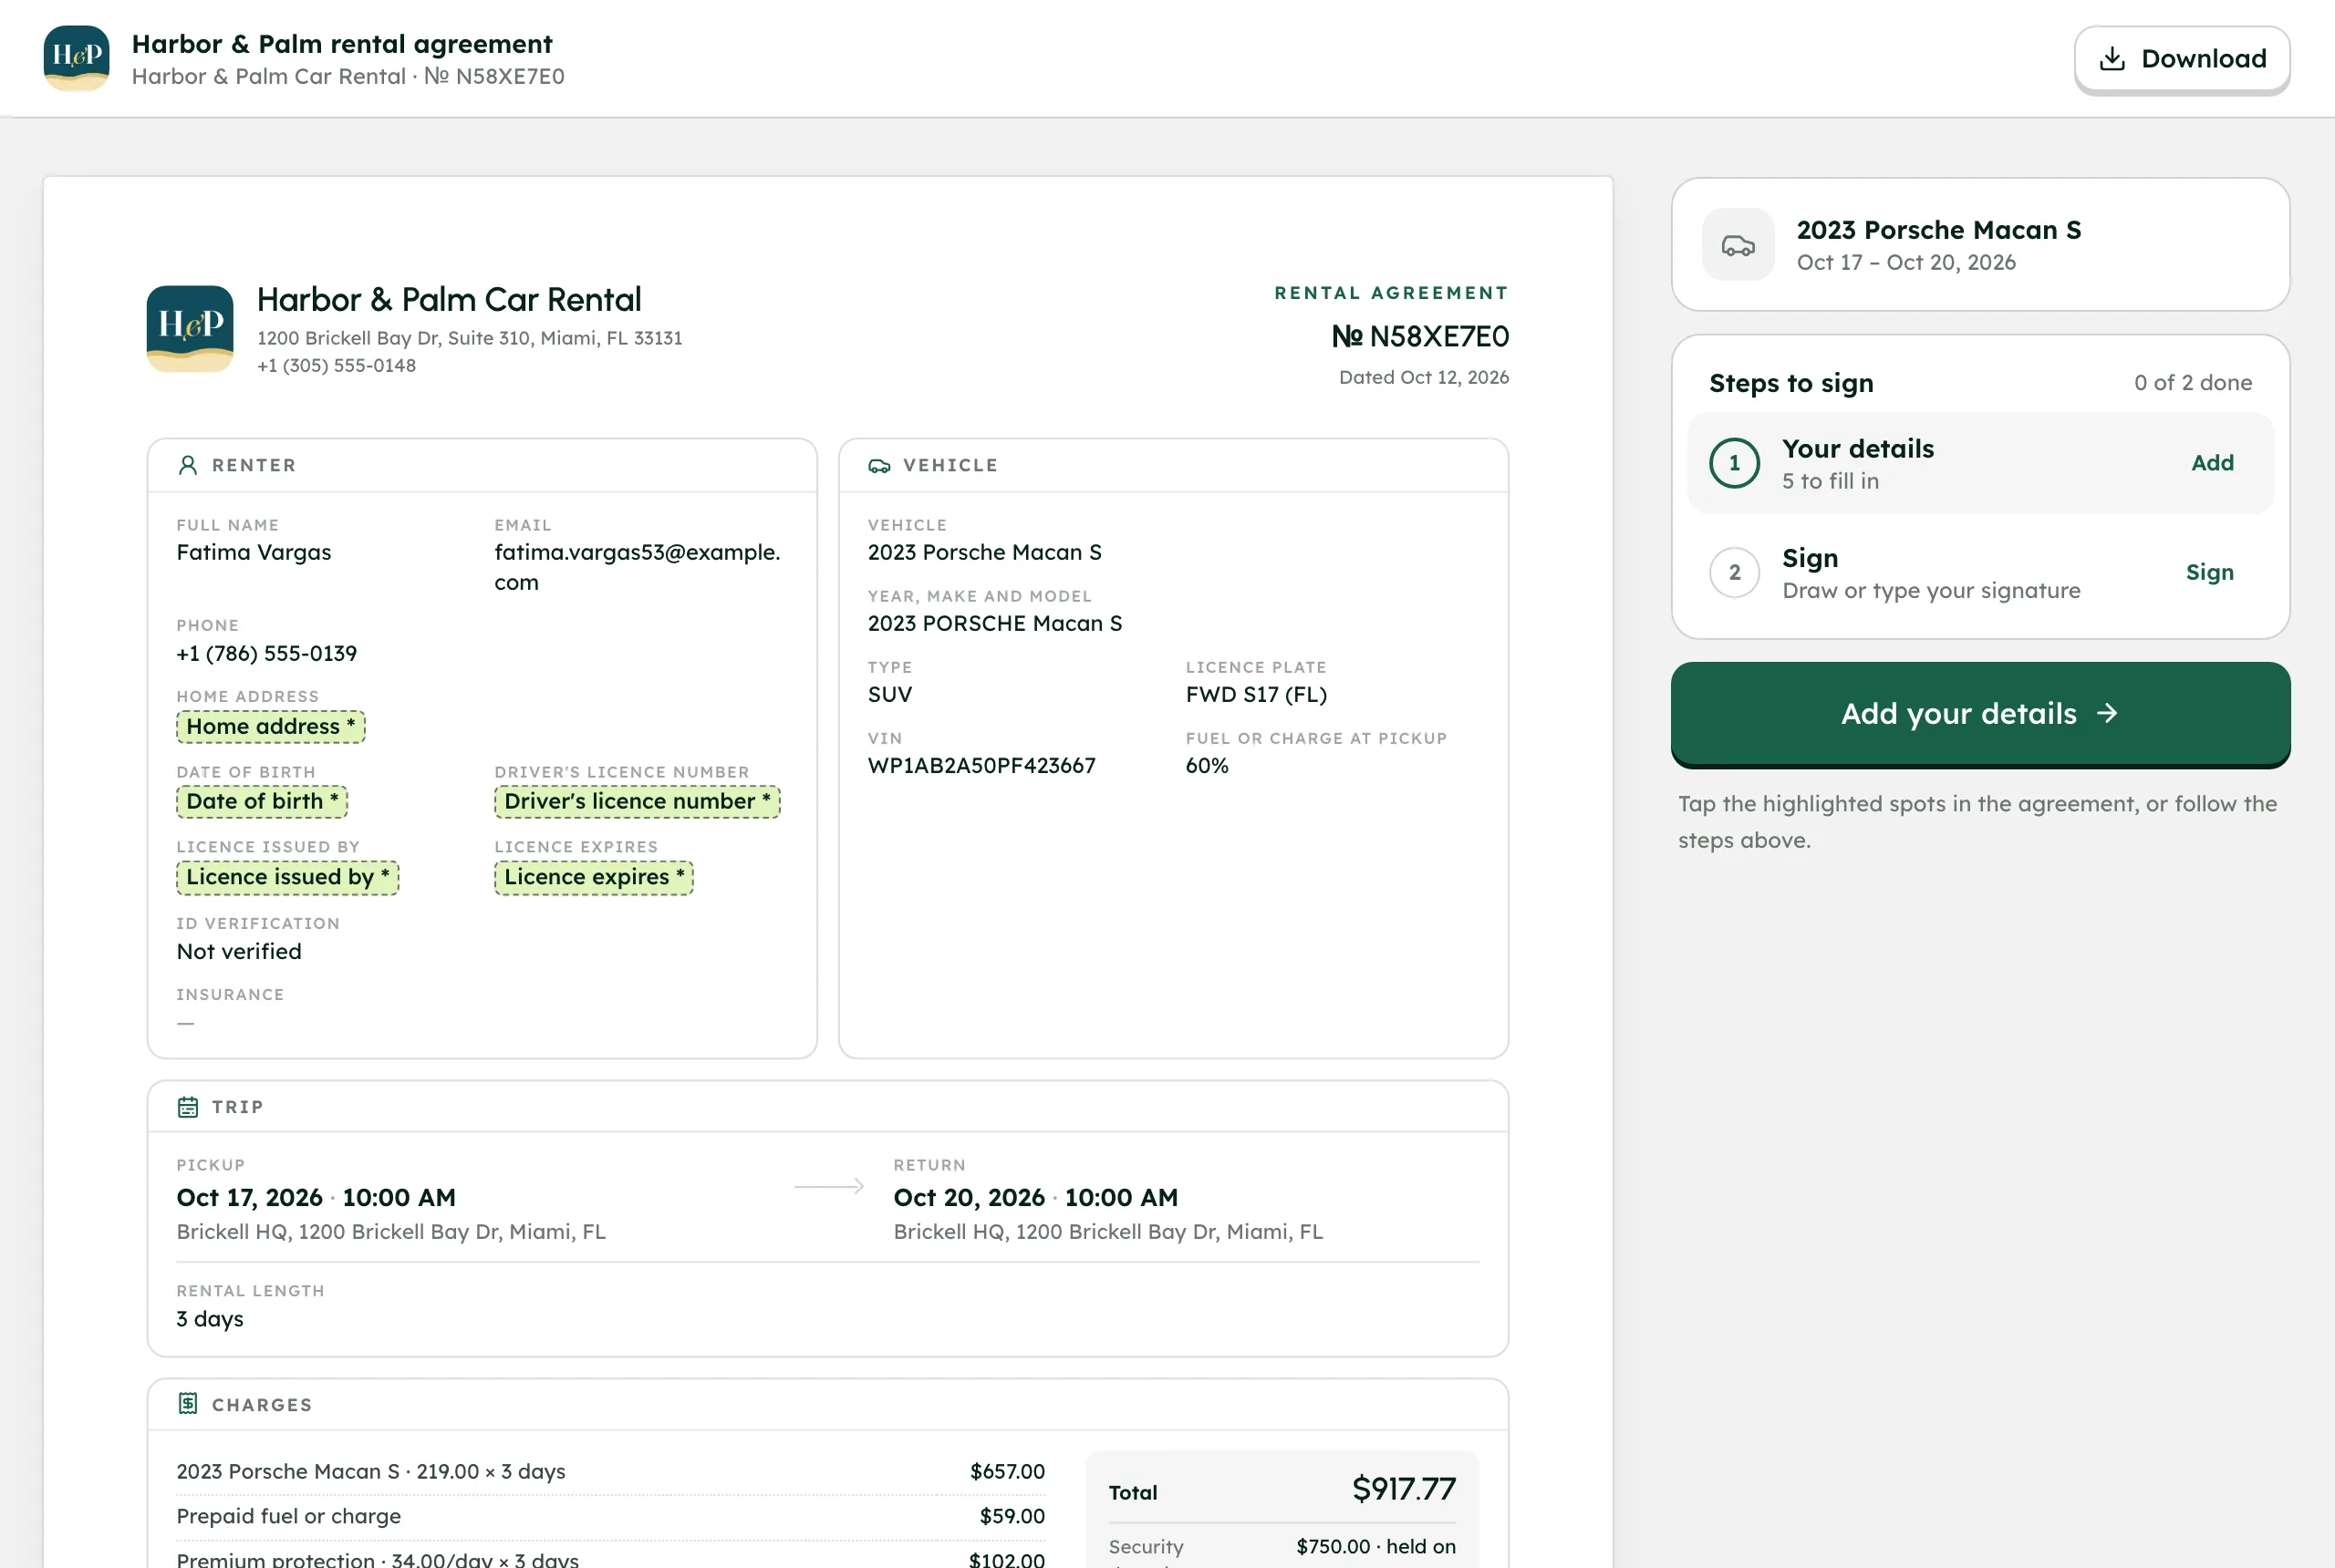Fill in the Date of birth field
Screen dimensions: 2335x1568
(x=262, y=802)
